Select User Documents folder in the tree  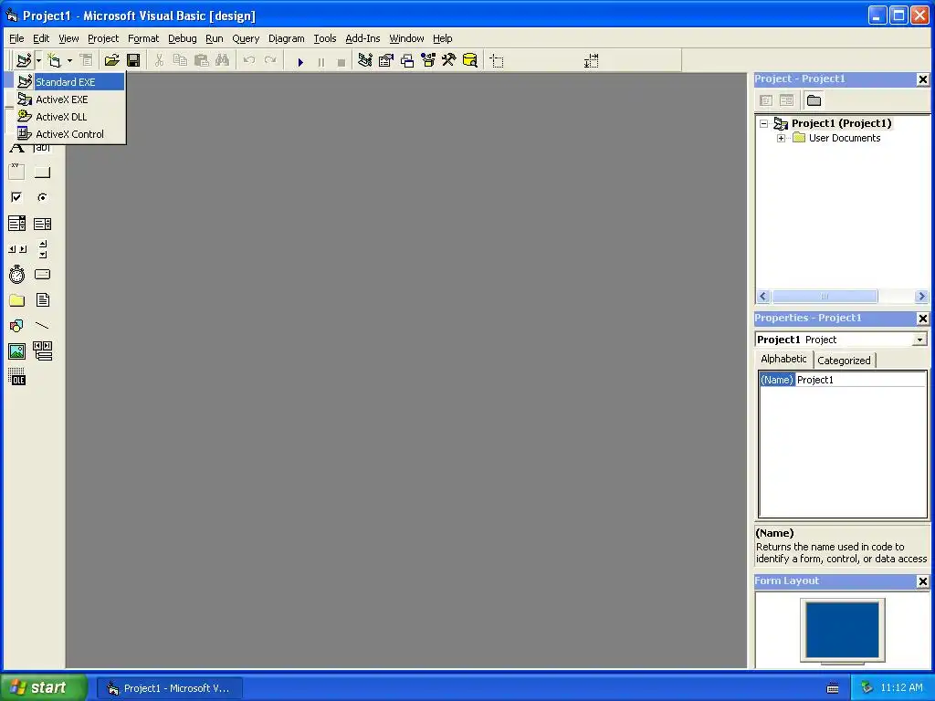(x=845, y=139)
